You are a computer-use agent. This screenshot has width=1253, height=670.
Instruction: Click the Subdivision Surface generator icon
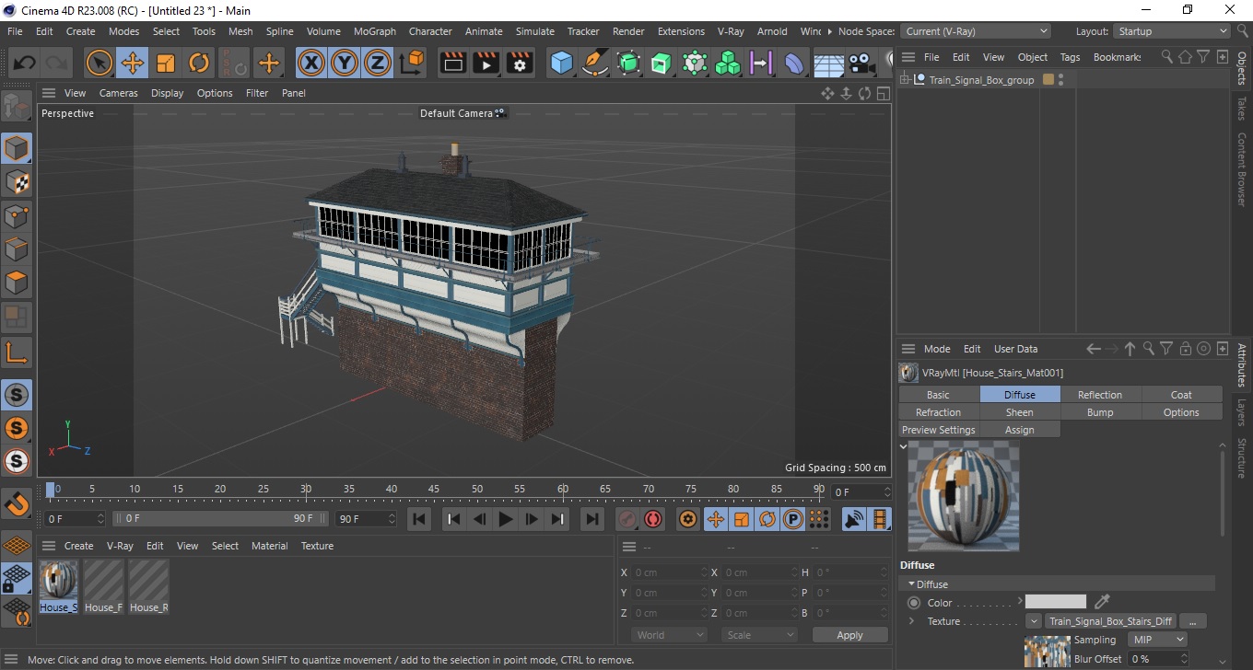point(628,64)
